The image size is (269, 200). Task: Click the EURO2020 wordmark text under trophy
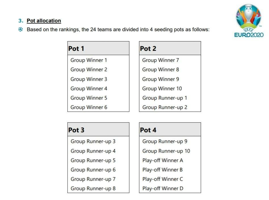tap(249, 35)
